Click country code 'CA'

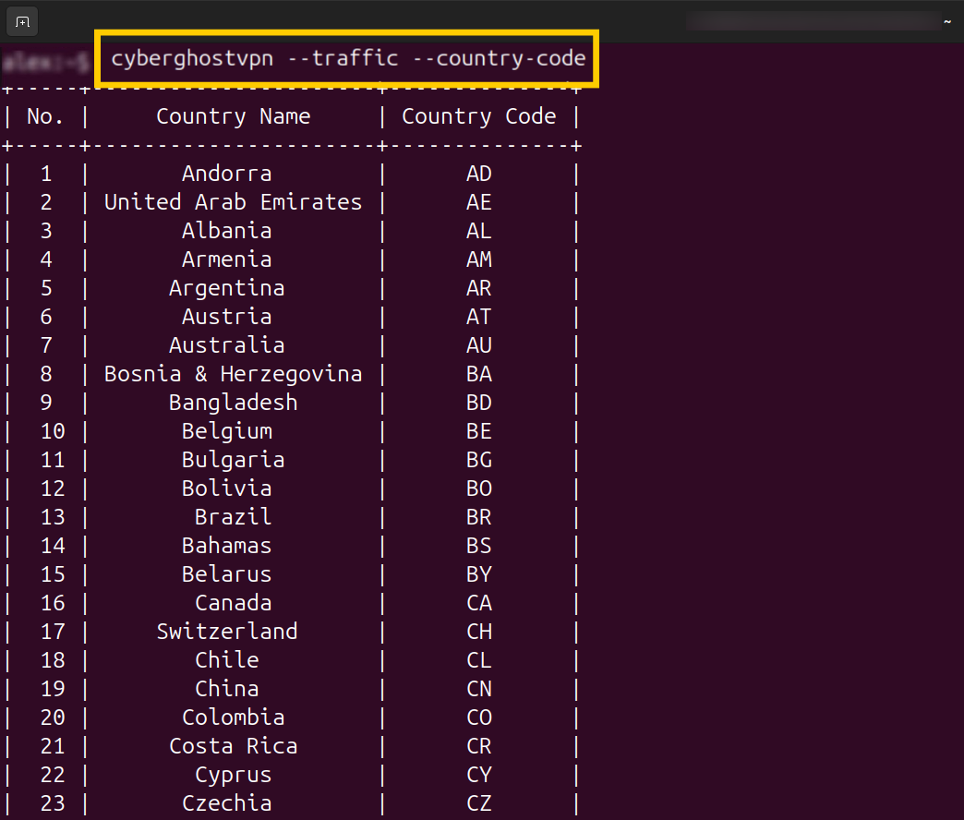(x=479, y=603)
